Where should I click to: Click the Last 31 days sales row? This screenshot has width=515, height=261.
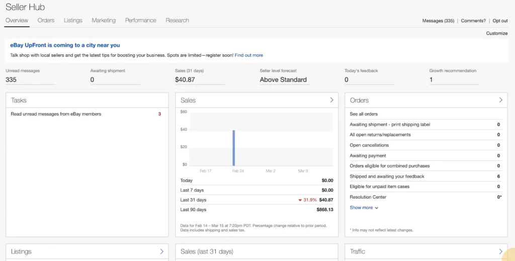[x=257, y=200]
